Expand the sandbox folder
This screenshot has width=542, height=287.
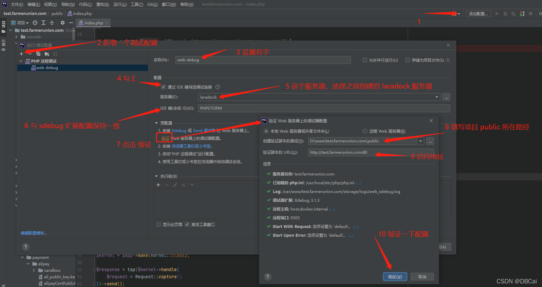34,270
